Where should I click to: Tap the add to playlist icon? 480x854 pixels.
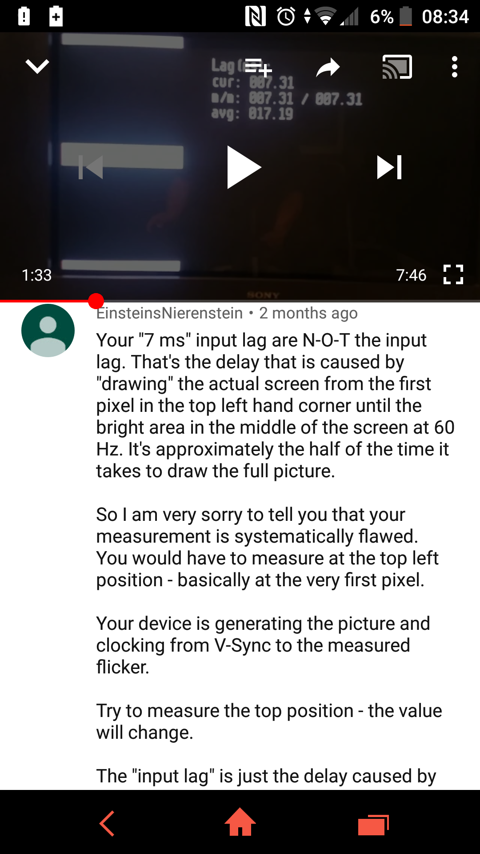pos(258,68)
